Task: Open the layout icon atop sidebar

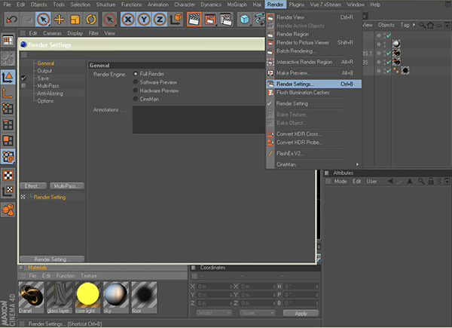Action: (8, 41)
